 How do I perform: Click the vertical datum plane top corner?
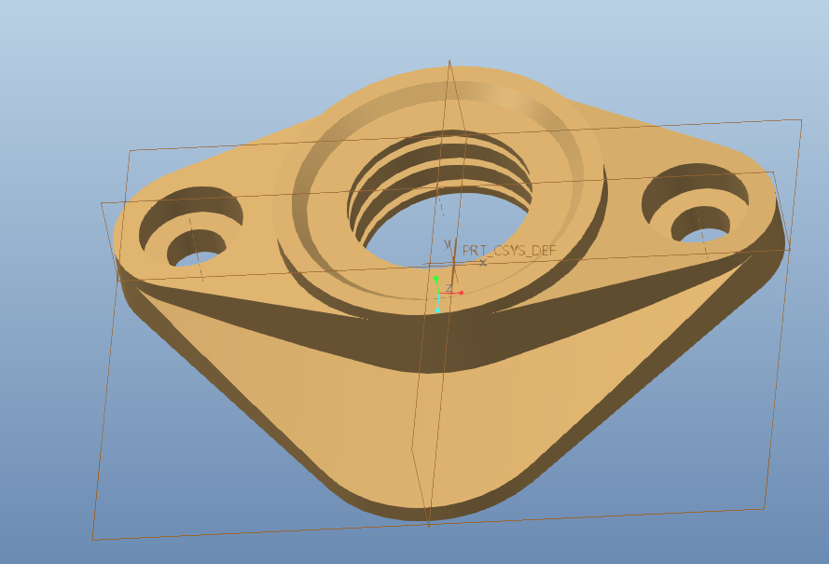(x=449, y=62)
